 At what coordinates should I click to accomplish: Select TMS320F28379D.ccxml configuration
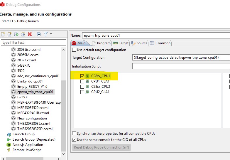pos(35,129)
